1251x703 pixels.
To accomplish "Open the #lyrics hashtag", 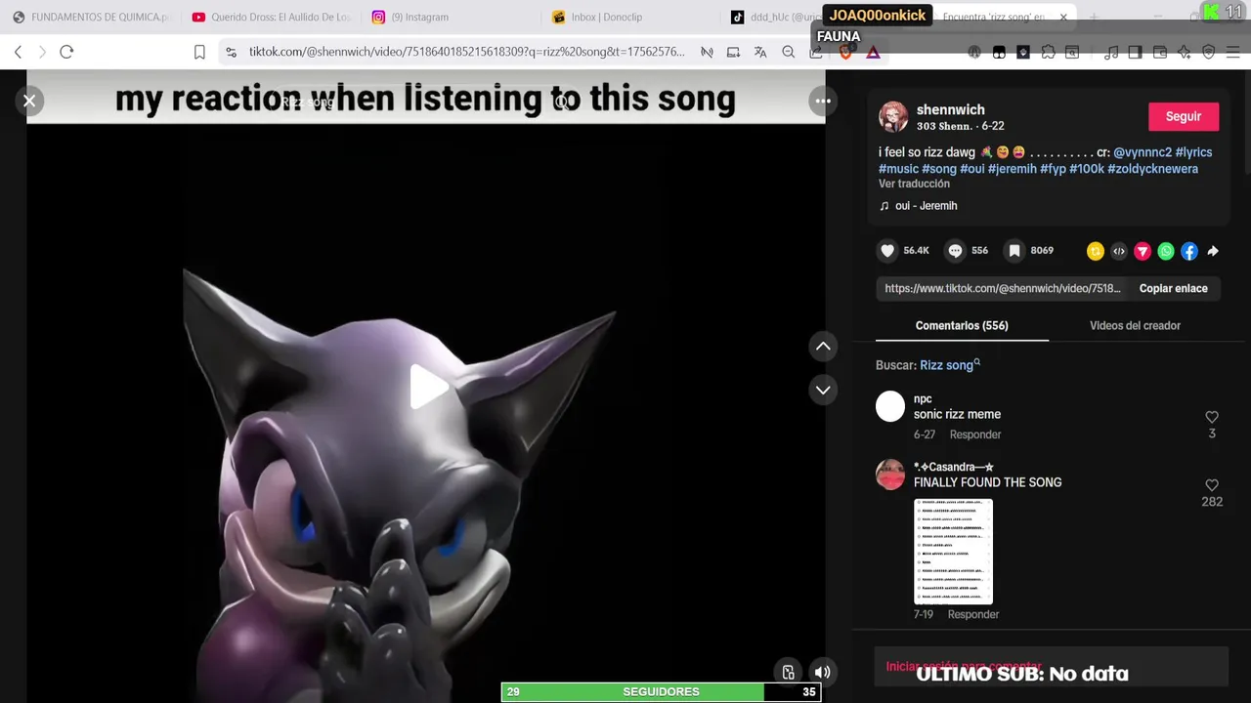I will [x=1193, y=152].
